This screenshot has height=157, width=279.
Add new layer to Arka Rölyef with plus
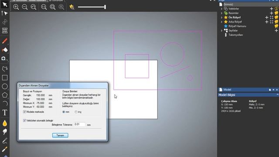tap(267, 22)
